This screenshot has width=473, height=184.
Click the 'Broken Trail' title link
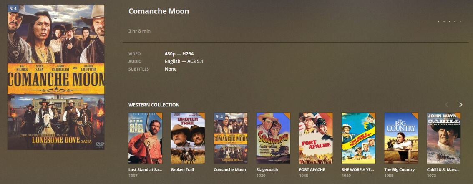click(182, 170)
